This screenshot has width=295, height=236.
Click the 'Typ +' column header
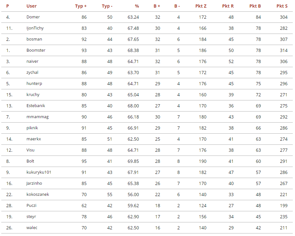click(x=80, y=6)
